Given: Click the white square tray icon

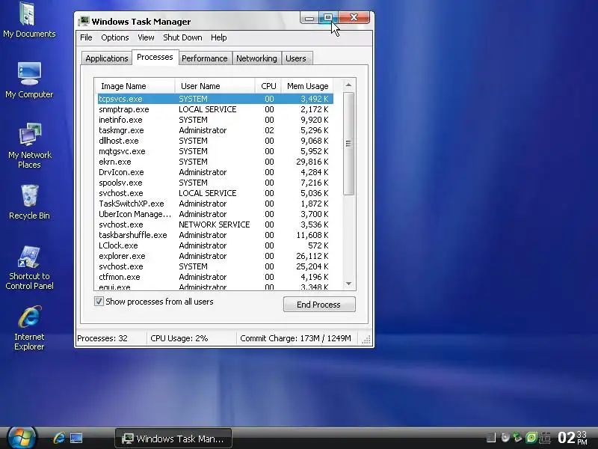Looking at the screenshot, I should point(491,437).
